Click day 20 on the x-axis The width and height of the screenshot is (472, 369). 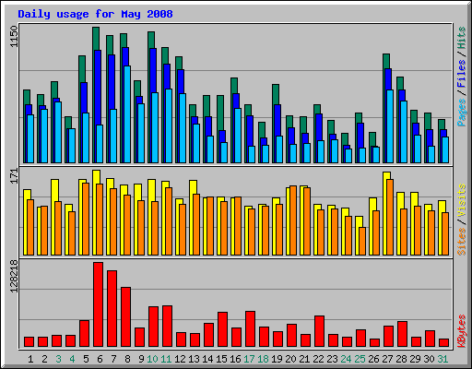tap(290, 359)
